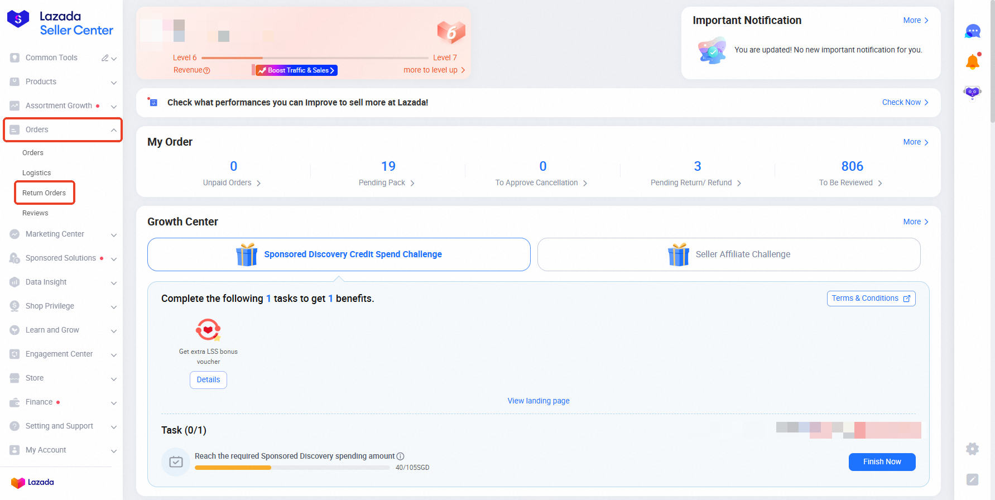Click the Marketing Center sidebar icon
This screenshot has width=995, height=500.
15,234
